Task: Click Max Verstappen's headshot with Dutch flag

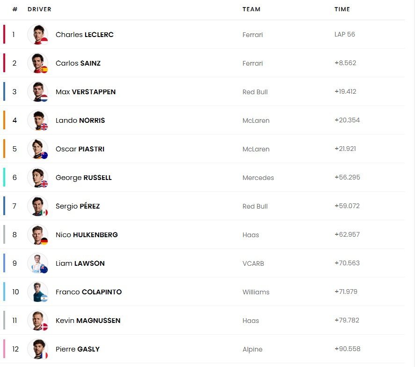Action: [38, 92]
